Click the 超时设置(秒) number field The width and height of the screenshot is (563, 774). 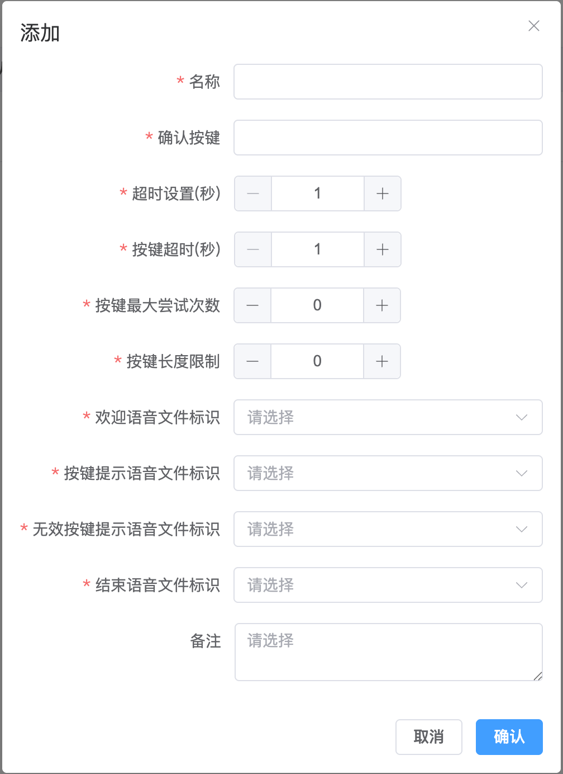coord(318,193)
